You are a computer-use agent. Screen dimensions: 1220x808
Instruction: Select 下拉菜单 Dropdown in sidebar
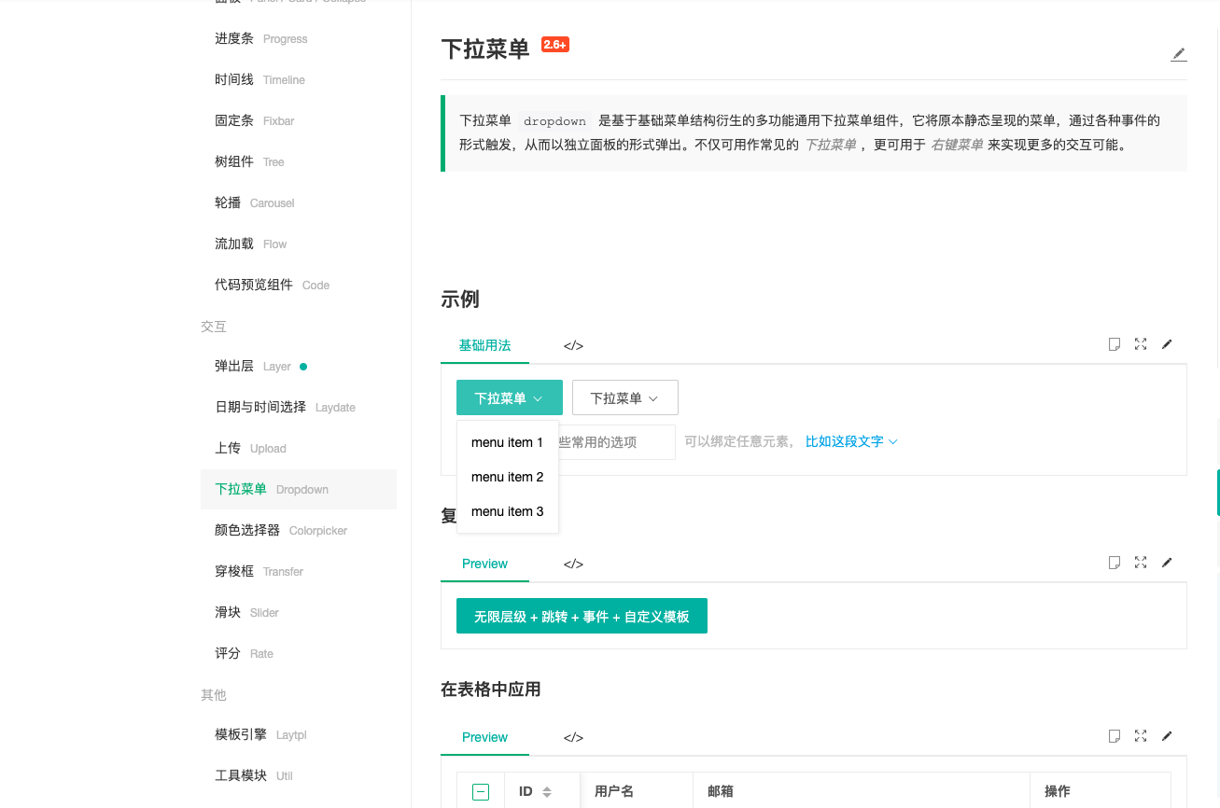click(299, 489)
